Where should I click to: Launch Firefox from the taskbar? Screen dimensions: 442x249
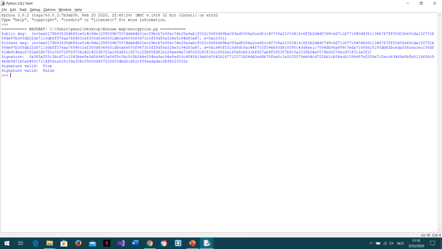click(78, 243)
